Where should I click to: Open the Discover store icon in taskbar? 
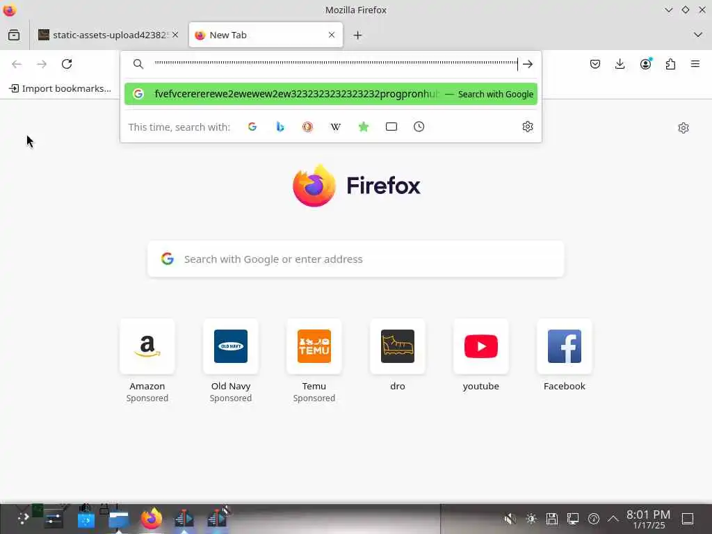tap(86, 519)
